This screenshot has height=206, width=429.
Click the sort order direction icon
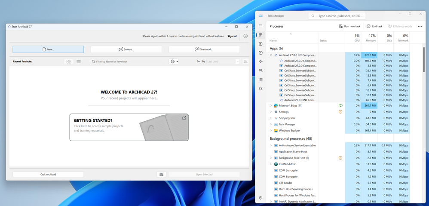pyautogui.click(x=245, y=61)
